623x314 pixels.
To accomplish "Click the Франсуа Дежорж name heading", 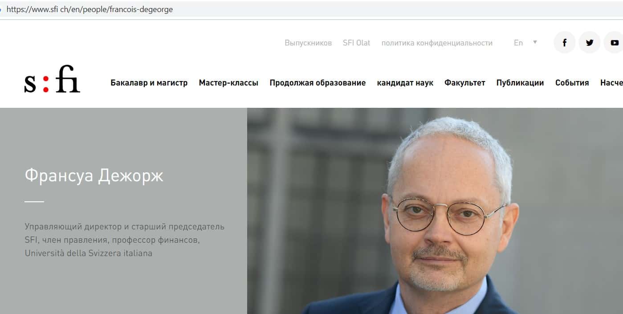I will click(94, 175).
